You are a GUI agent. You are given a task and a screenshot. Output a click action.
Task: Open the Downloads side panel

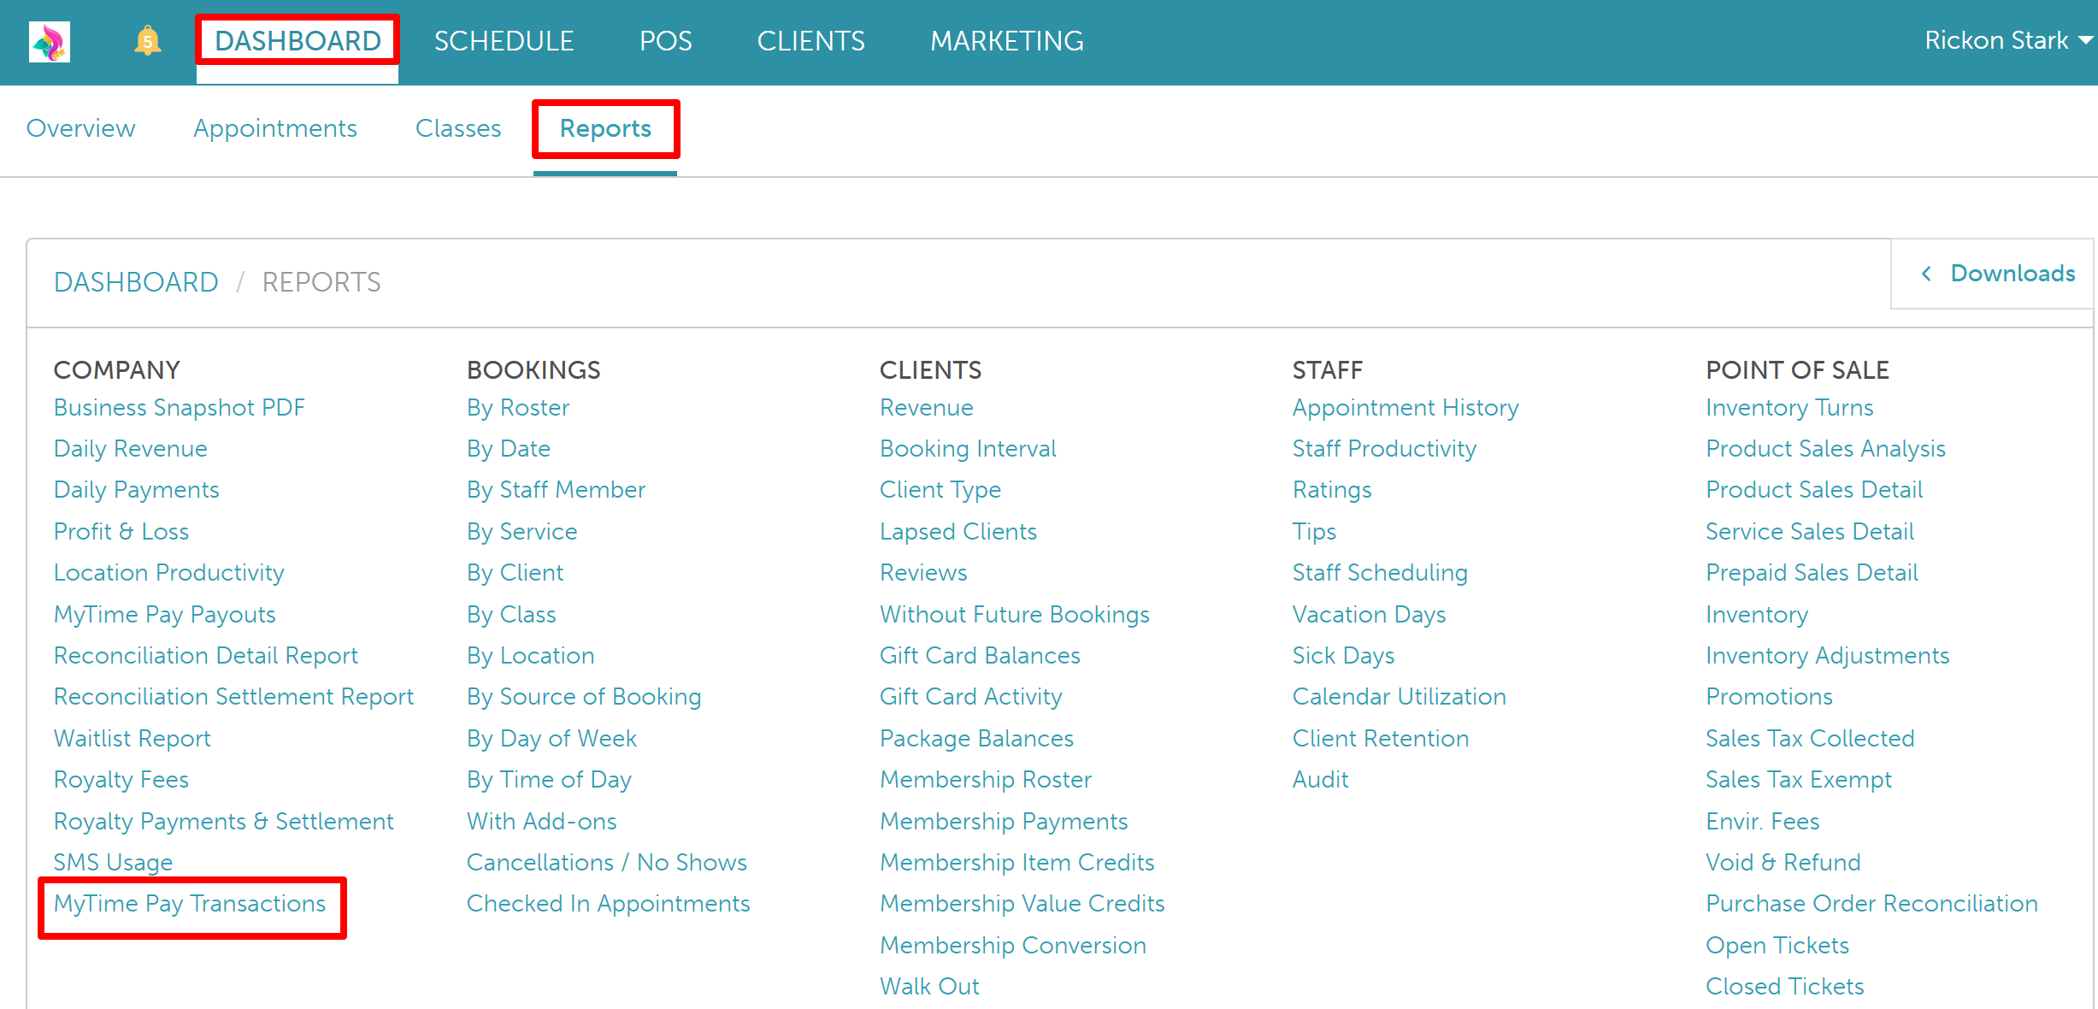2012,274
